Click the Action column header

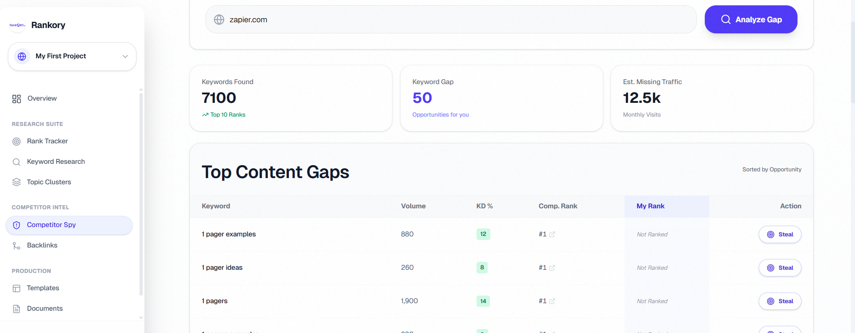790,206
